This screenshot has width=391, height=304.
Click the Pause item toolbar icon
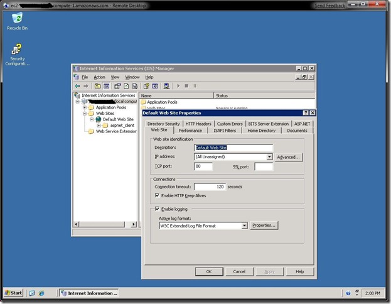pyautogui.click(x=195, y=86)
